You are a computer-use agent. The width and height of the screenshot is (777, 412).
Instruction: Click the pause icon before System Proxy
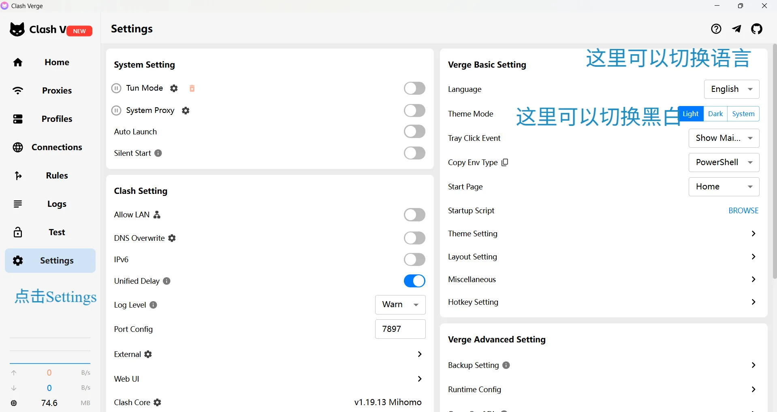pos(116,110)
